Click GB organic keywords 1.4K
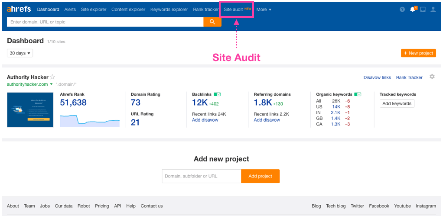 tap(336, 118)
